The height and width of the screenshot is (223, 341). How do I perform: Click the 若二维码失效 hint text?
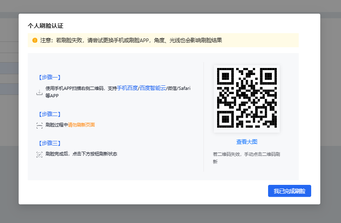(x=247, y=158)
